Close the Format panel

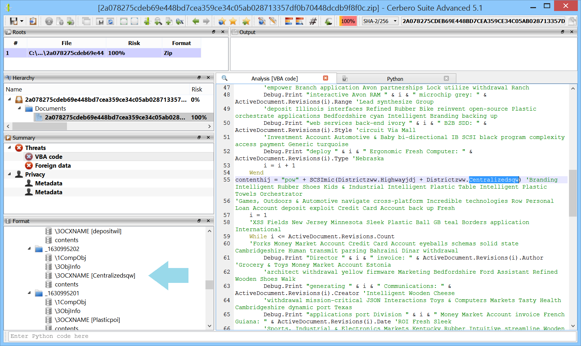[x=208, y=221]
